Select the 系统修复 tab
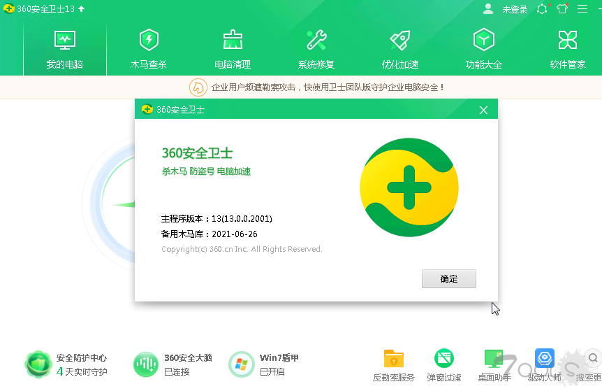Image resolution: width=602 pixels, height=391 pixels. coord(316,48)
